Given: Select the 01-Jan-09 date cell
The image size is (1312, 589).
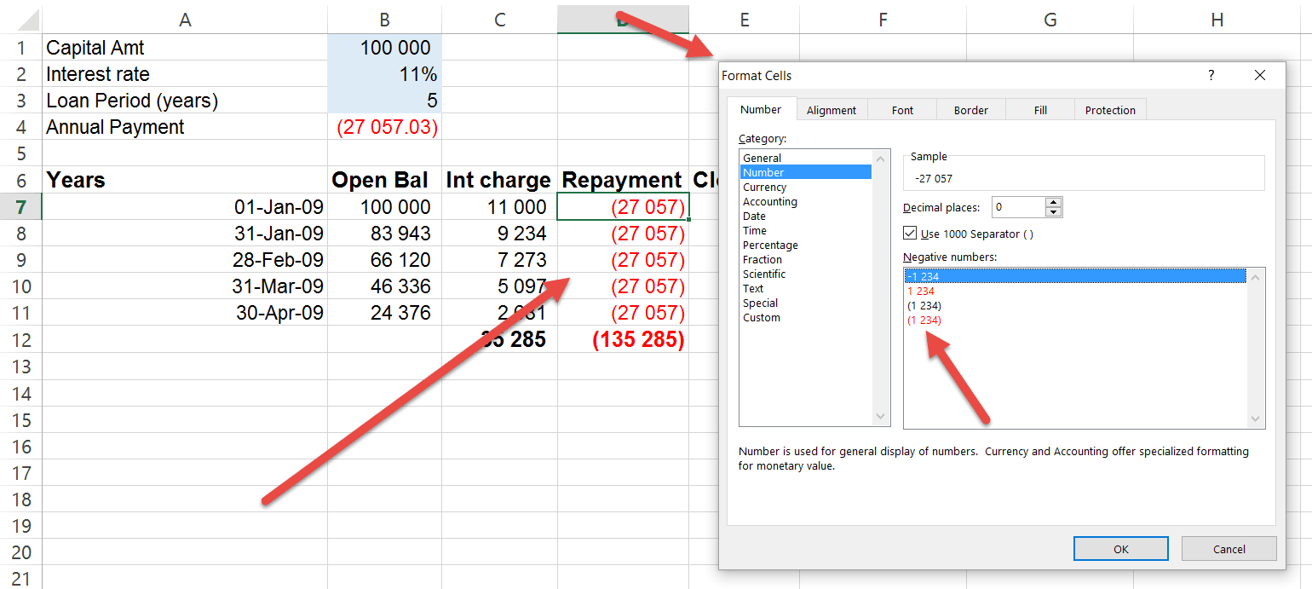Looking at the screenshot, I should tap(185, 206).
